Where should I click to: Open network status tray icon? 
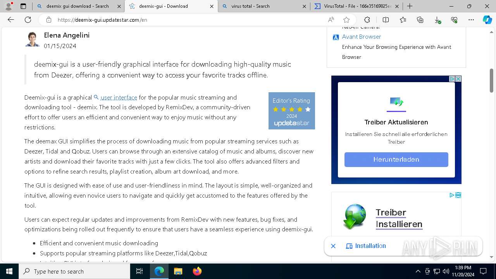click(436, 271)
